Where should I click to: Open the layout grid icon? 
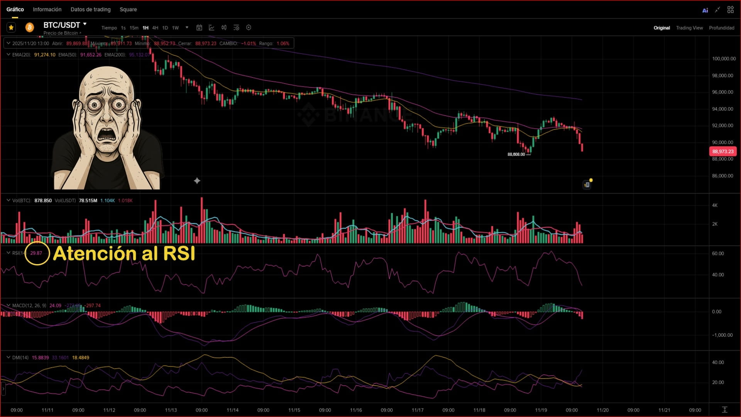coord(730,10)
